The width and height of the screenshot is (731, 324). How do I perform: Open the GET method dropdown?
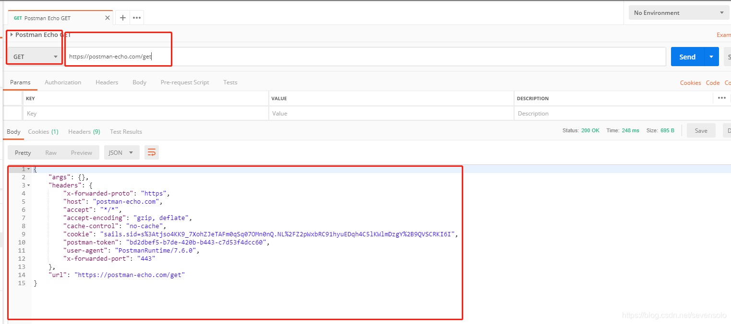coord(35,57)
